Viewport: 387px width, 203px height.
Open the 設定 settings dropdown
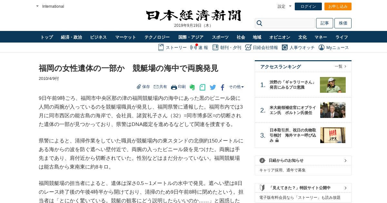coord(284,6)
